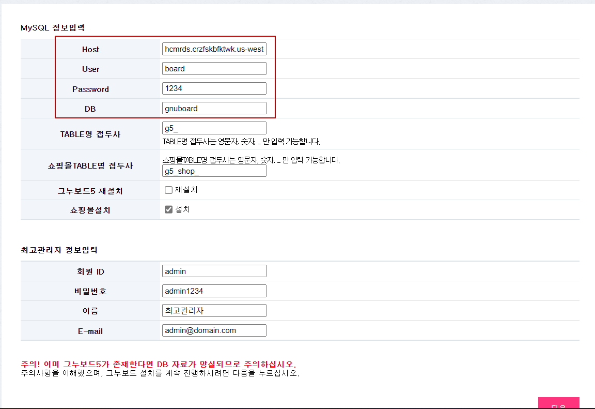Click the MySQL 정보입력 heading
This screenshot has height=409, width=595.
(x=52, y=28)
